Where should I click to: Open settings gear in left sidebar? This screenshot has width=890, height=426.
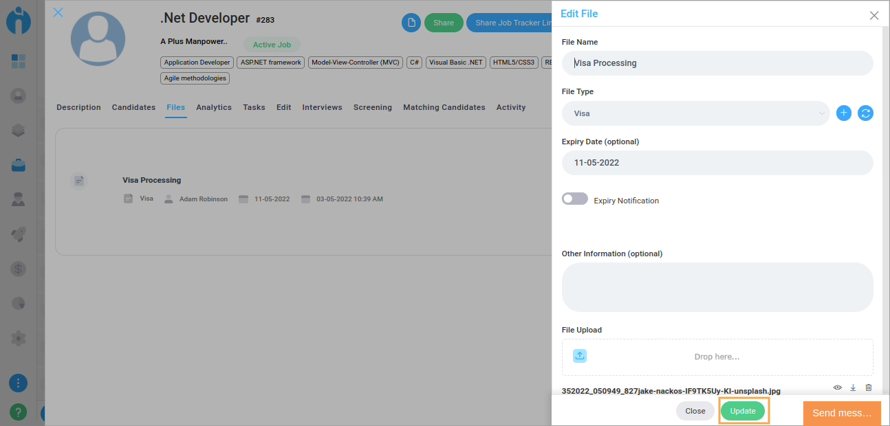[19, 338]
